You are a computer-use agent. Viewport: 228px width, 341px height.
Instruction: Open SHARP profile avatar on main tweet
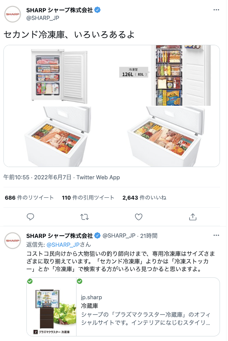(x=13, y=14)
